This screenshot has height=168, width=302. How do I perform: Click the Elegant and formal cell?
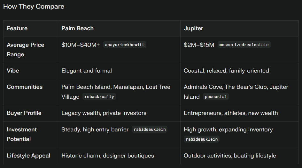click(87, 71)
